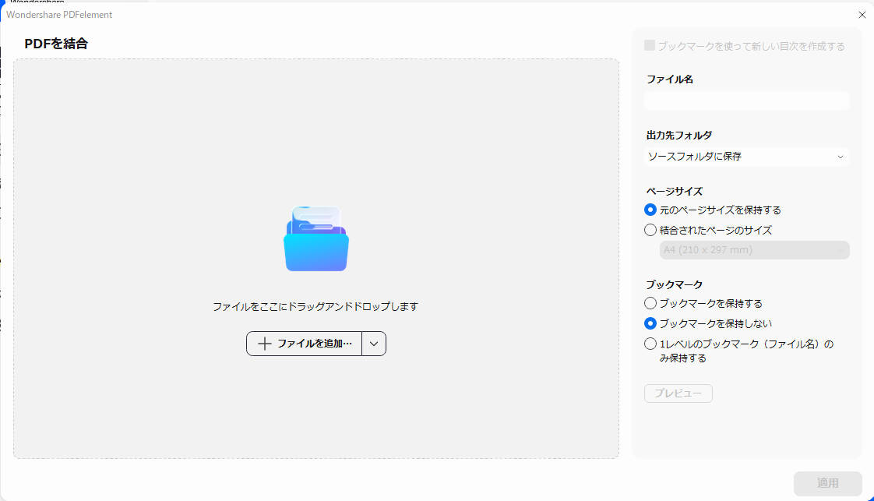Select 元のページサイズを保持する radio button
The image size is (874, 501).
[650, 210]
